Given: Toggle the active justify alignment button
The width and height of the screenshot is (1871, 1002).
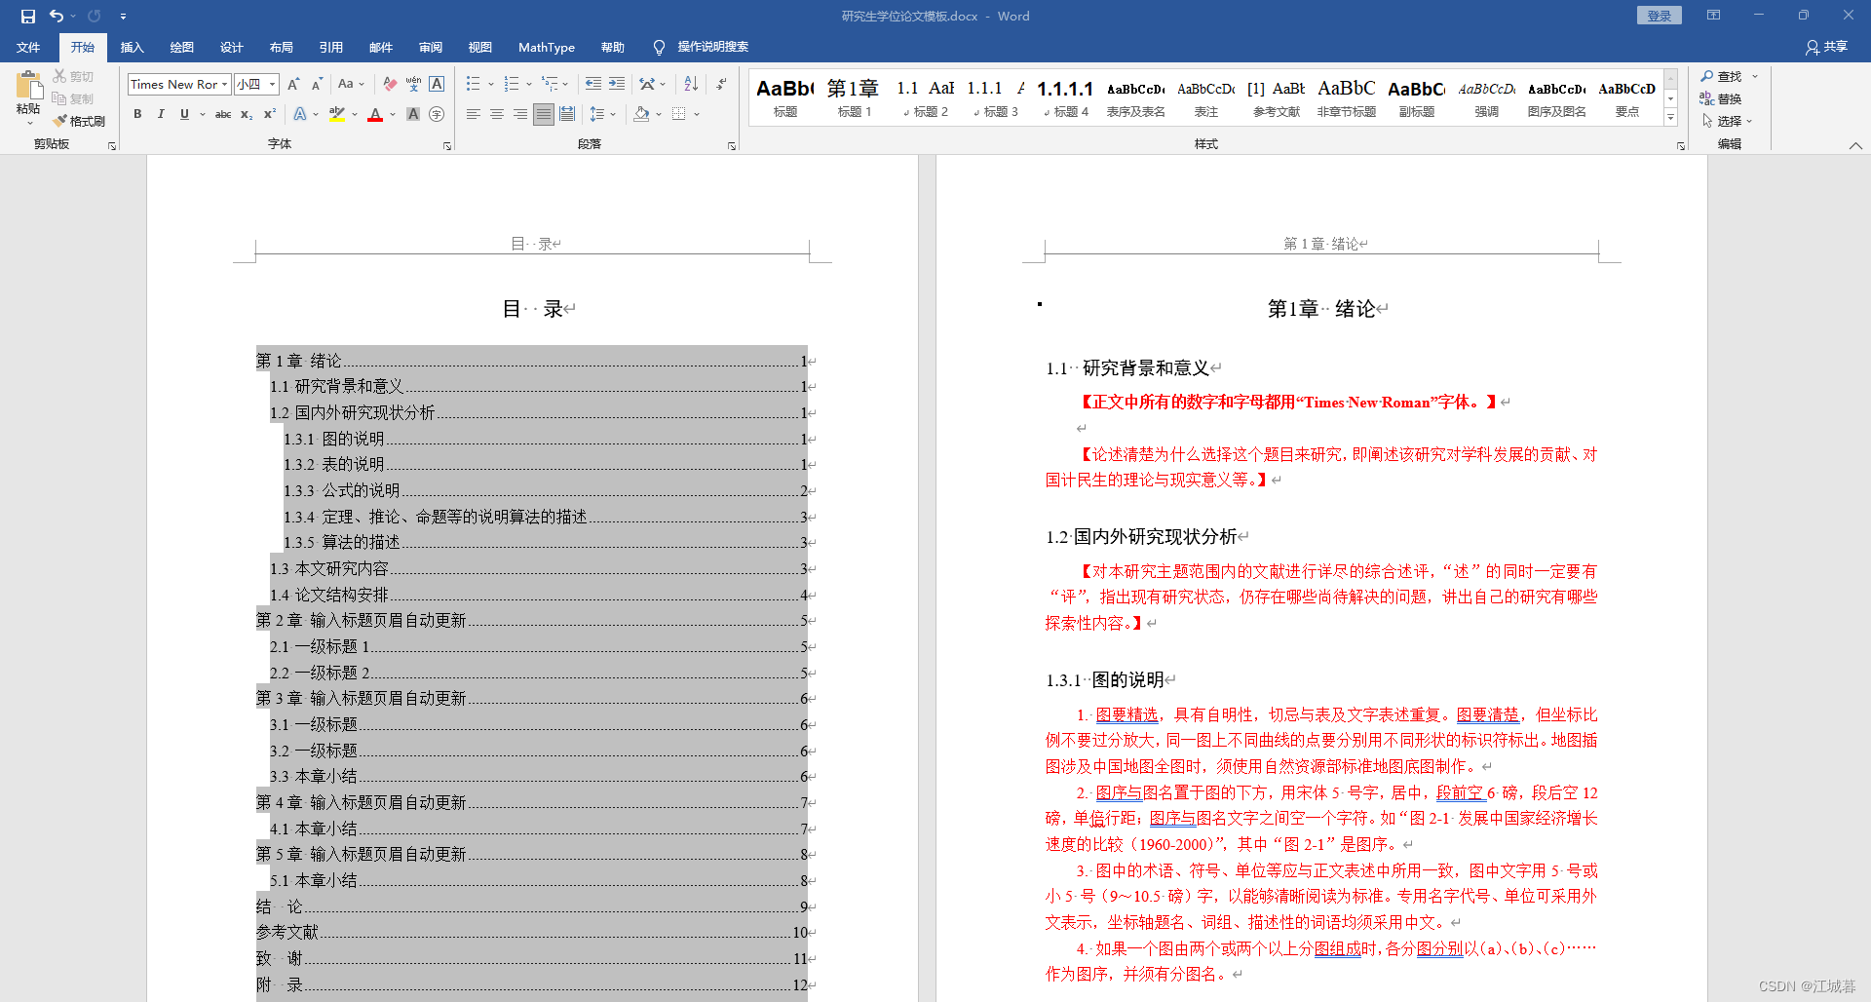Looking at the screenshot, I should (544, 114).
